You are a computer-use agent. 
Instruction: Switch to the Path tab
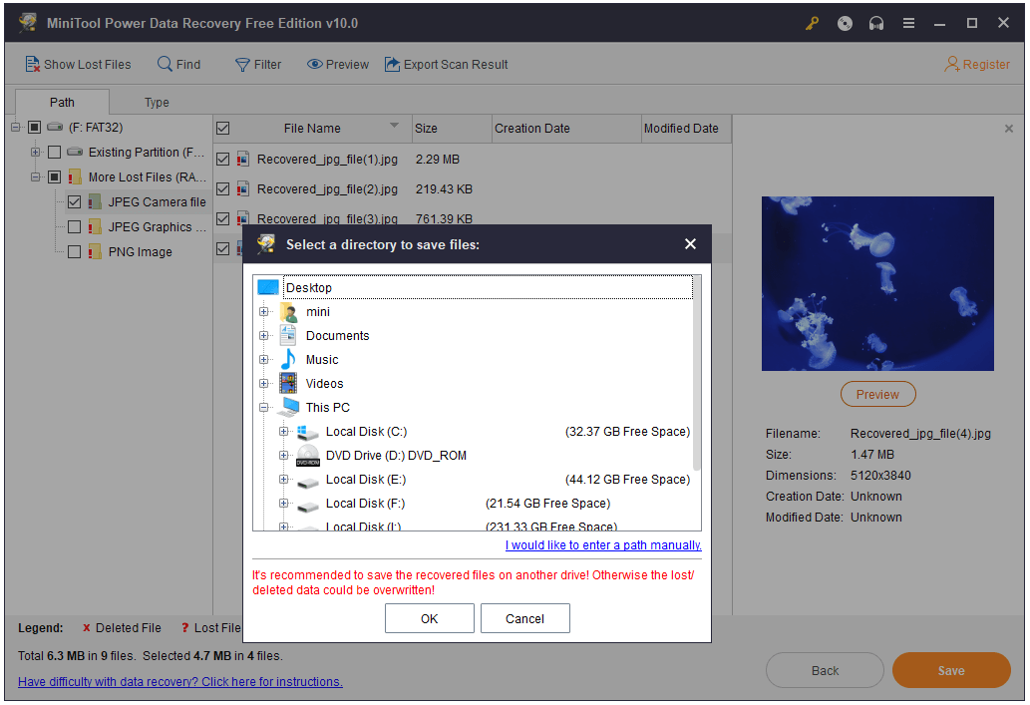(x=62, y=103)
